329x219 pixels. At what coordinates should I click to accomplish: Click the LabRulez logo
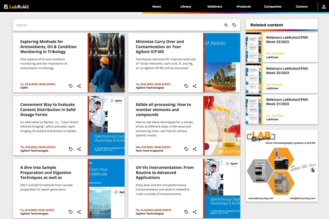click(x=16, y=6)
